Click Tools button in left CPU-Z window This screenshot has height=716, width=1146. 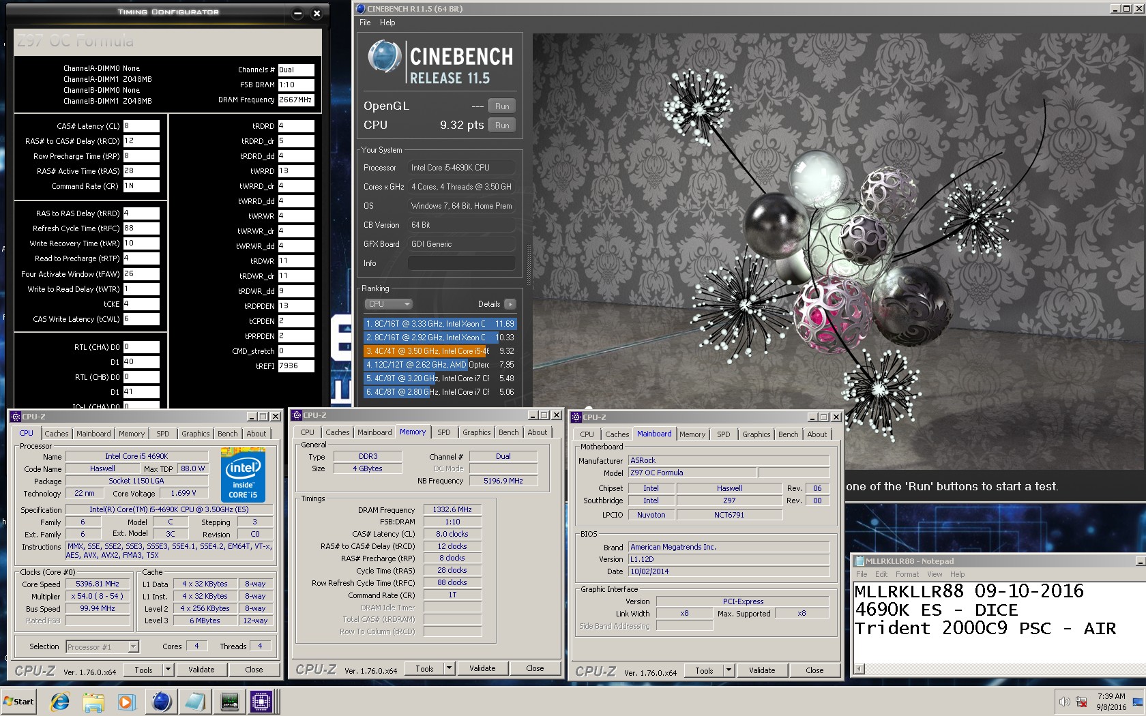143,670
